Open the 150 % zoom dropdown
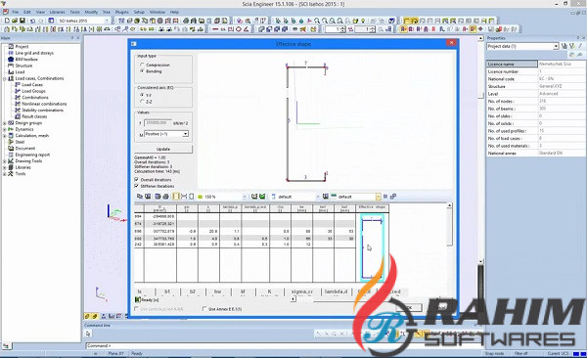 click(x=245, y=197)
